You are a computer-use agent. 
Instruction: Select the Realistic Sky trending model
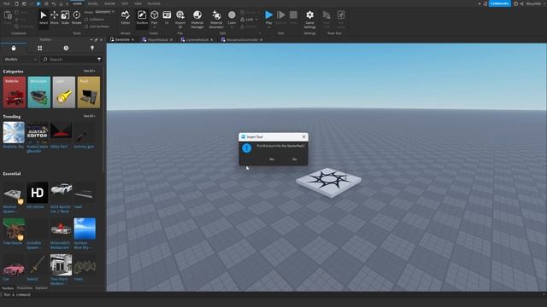coord(14,133)
